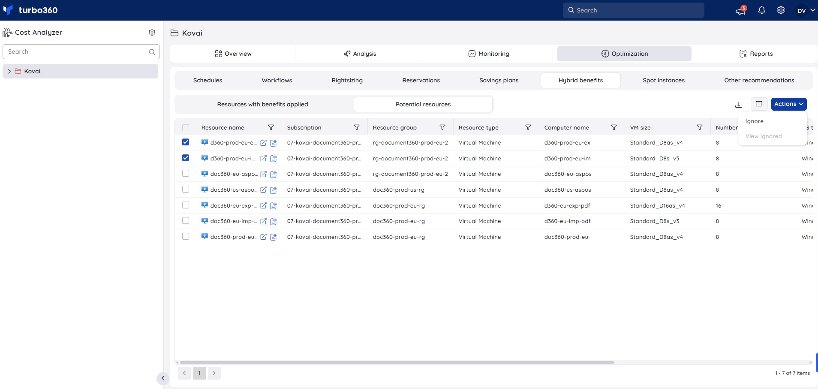This screenshot has height=389, width=818.
Task: Switch to the Analysis tab
Action: [x=360, y=54]
